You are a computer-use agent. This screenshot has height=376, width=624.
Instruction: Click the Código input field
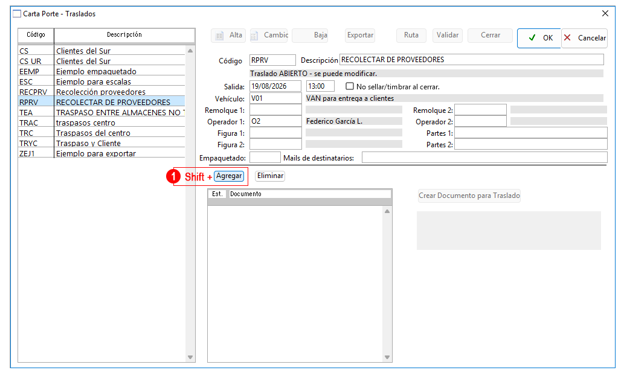[x=272, y=60]
